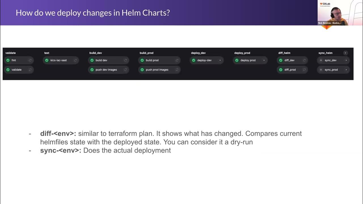Click retry icon on kics-iac-sast job
363x204 pixels.
pos(75,60)
